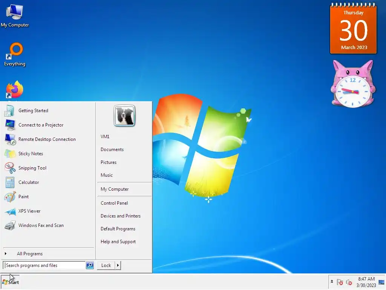Click the XPS Viewer icon
The height and width of the screenshot is (290, 386).
(x=10, y=211)
